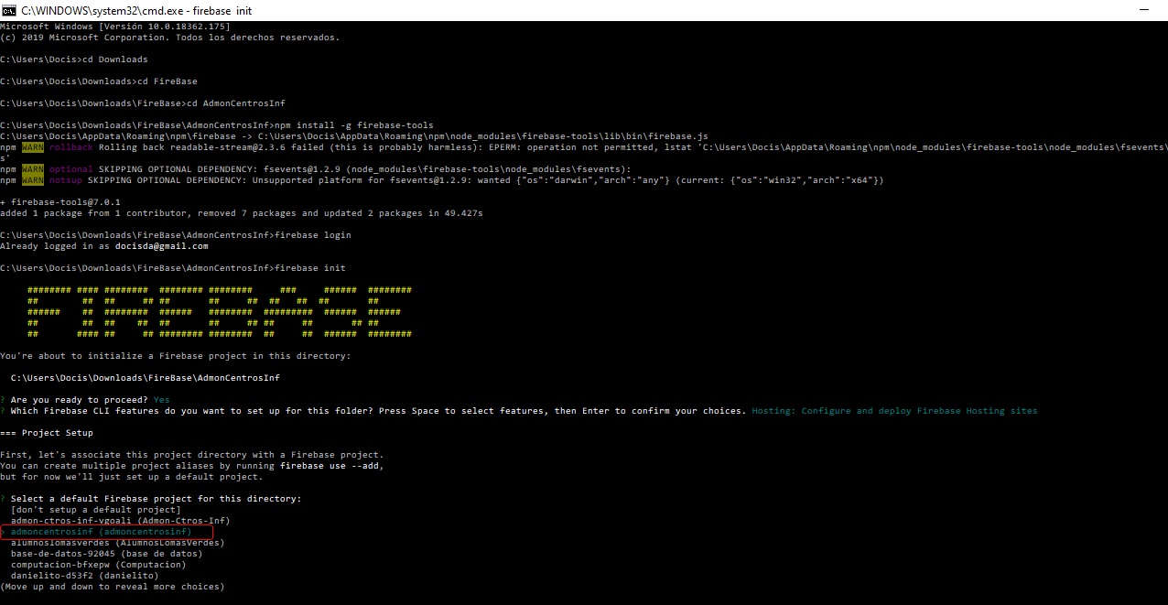Select the highlighted admoncentrosinf project option

pos(101,532)
